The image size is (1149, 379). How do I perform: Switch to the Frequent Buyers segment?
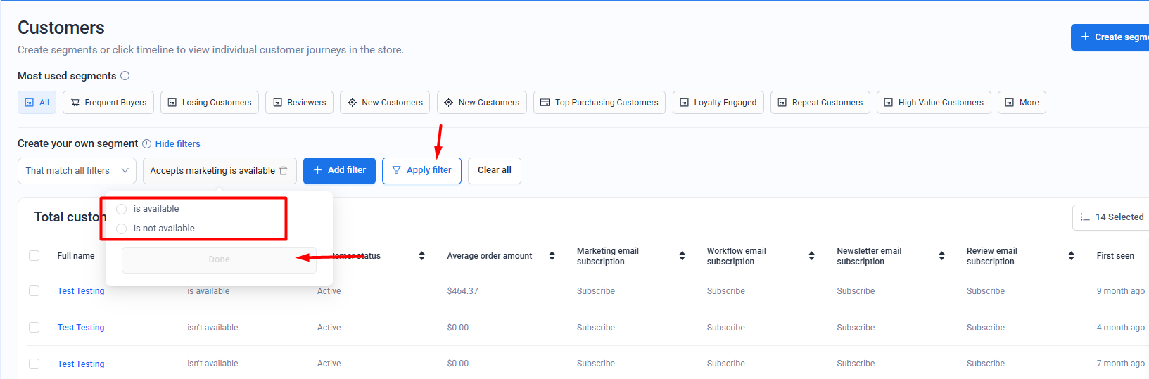(x=108, y=103)
